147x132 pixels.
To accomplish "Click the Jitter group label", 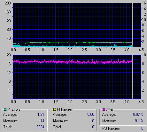I will pos(110,109).
